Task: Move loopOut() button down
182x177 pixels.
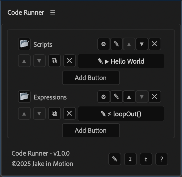Action: 39,113
